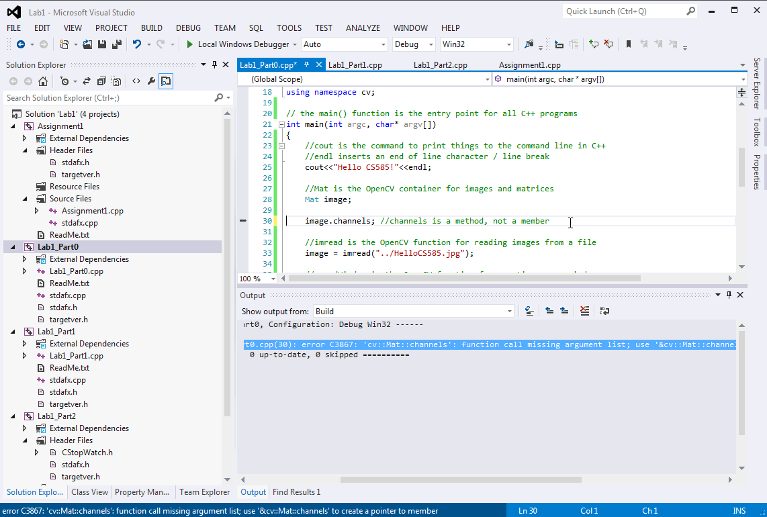Click the Save All icon in the toolbar
The image size is (767, 517).
point(118,44)
